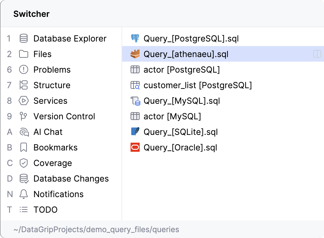Select the Database Changes entry

click(x=71, y=179)
